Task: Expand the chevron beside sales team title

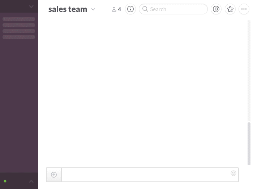Action: coord(93,9)
